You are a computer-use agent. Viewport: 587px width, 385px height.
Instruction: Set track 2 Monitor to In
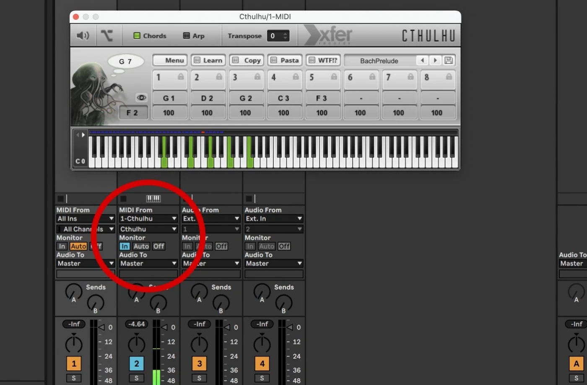pos(125,246)
